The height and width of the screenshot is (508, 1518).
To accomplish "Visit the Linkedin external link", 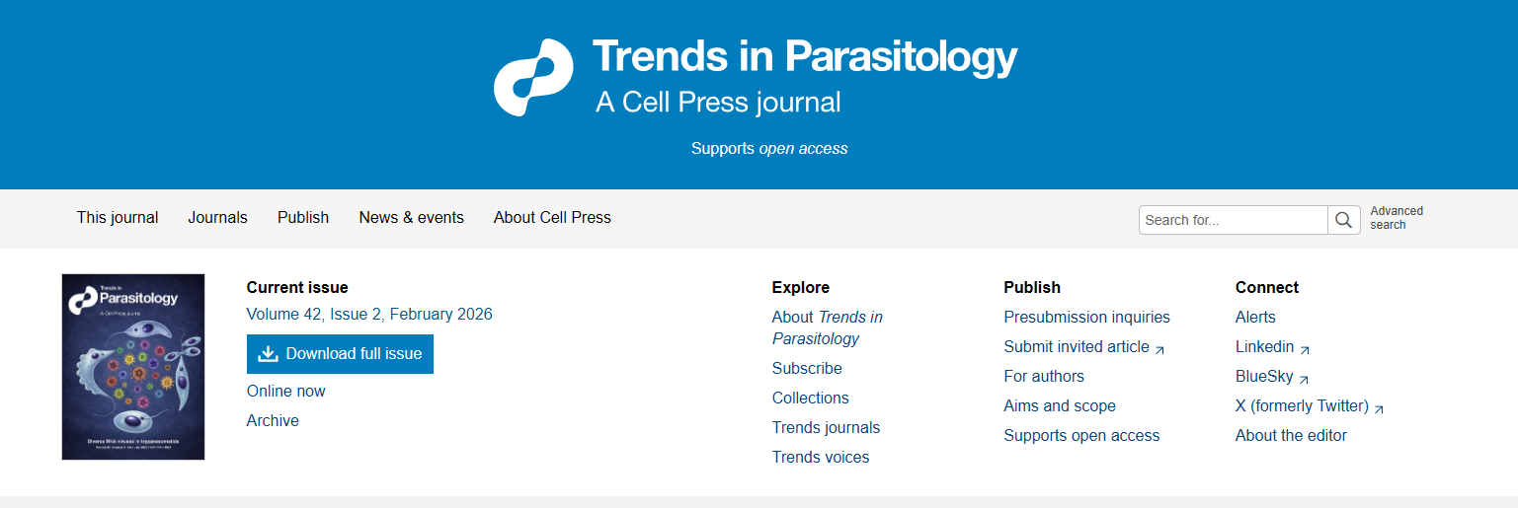I will [x=1264, y=347].
